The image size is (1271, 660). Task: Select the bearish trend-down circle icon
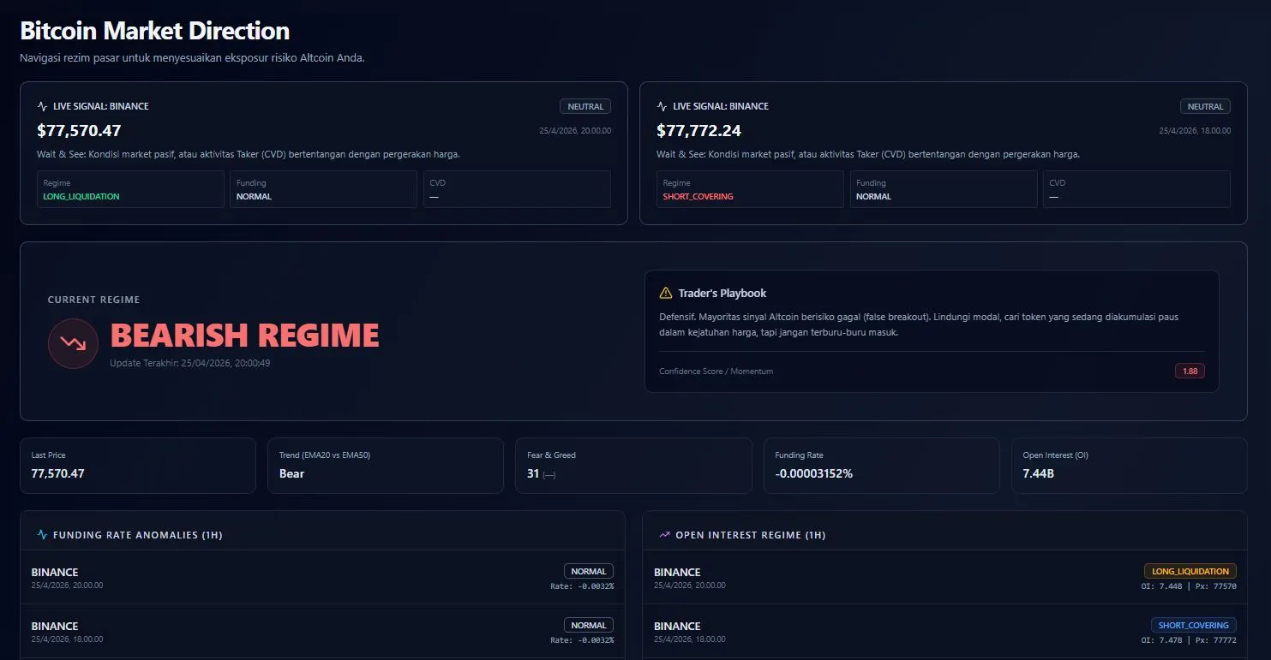coord(73,343)
